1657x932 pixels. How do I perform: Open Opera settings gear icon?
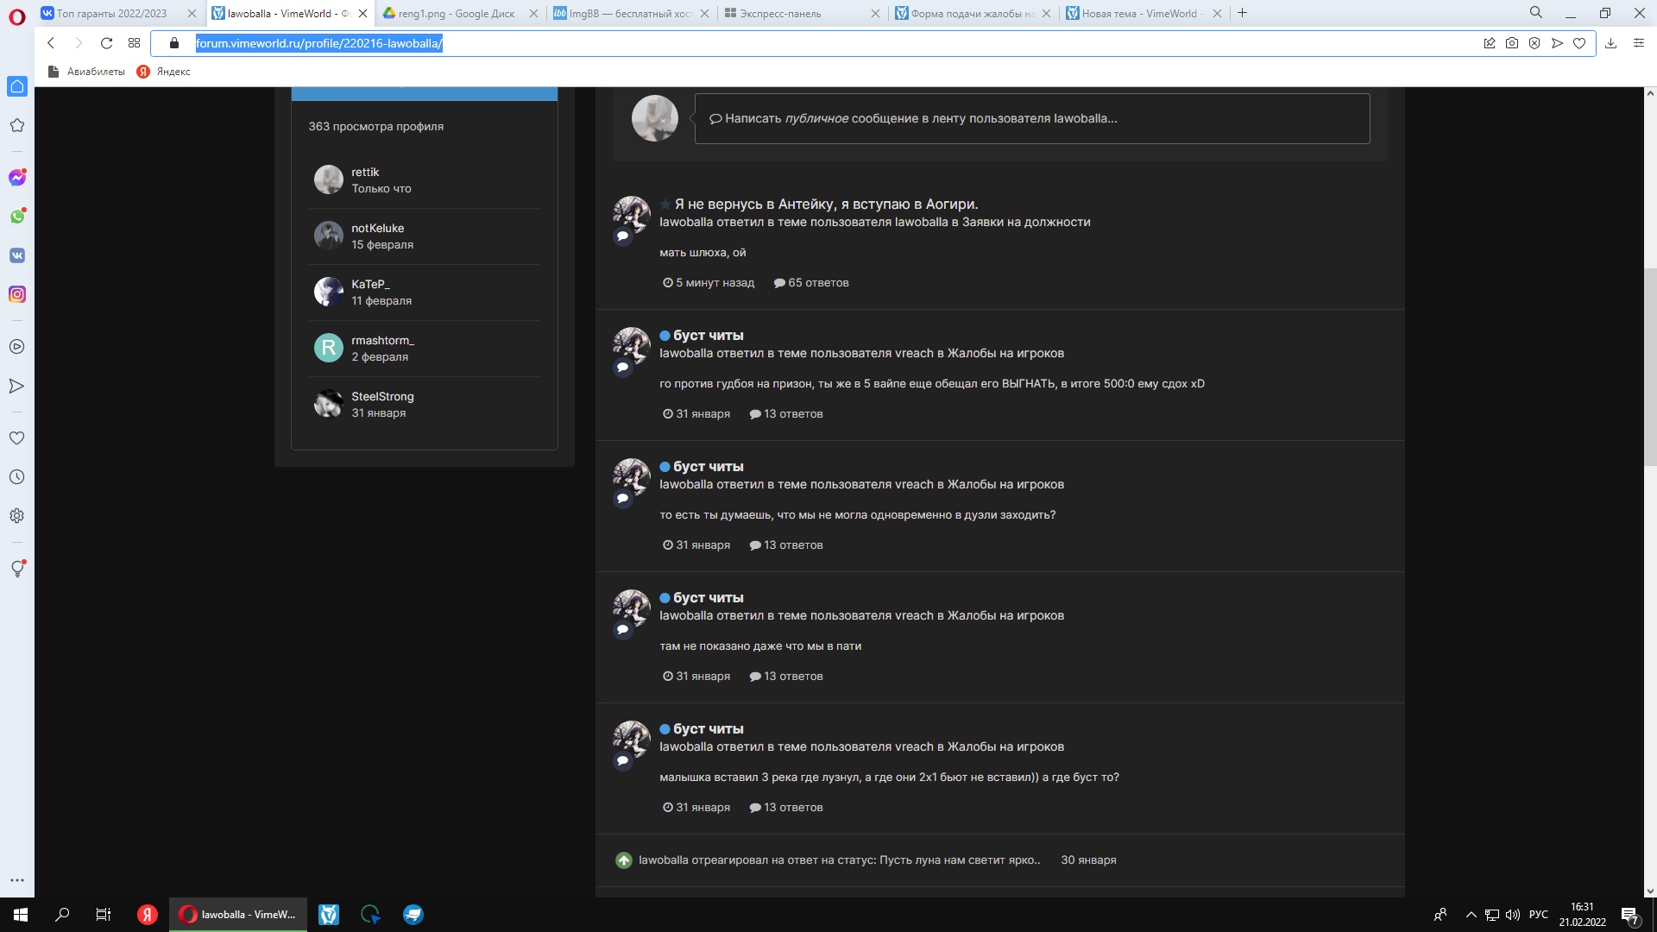tap(16, 516)
